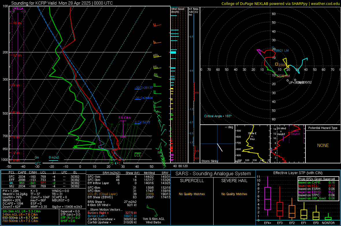The height and width of the screenshot is (226, 341).
Task: Click the Corfidi Downshear = 300/32 kt line
Action: tap(112, 219)
